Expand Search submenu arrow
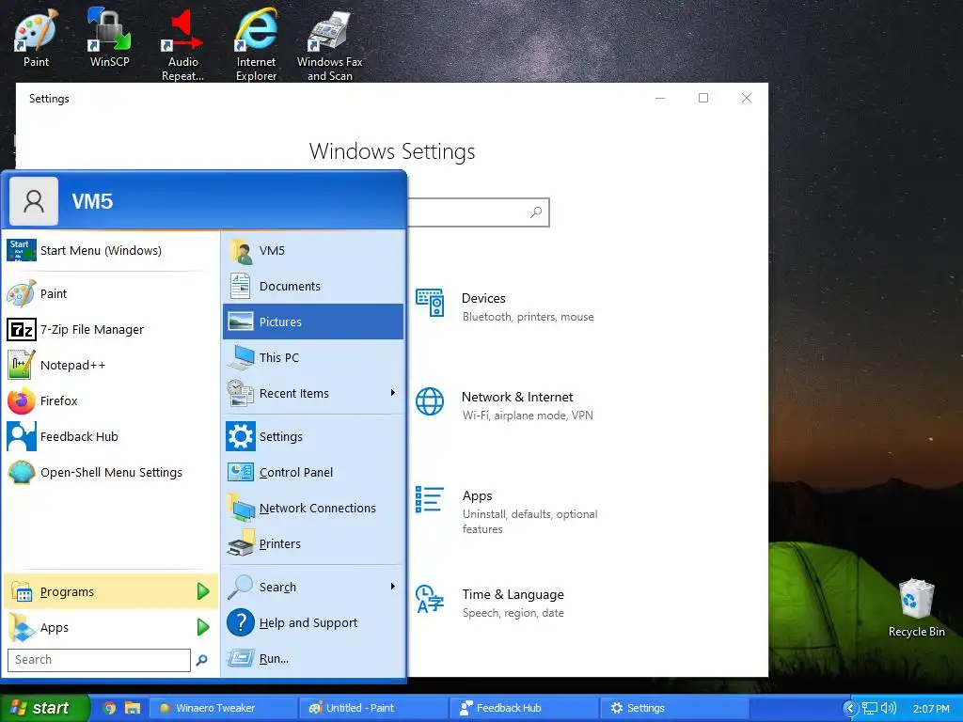Image resolution: width=963 pixels, height=722 pixels. point(392,587)
